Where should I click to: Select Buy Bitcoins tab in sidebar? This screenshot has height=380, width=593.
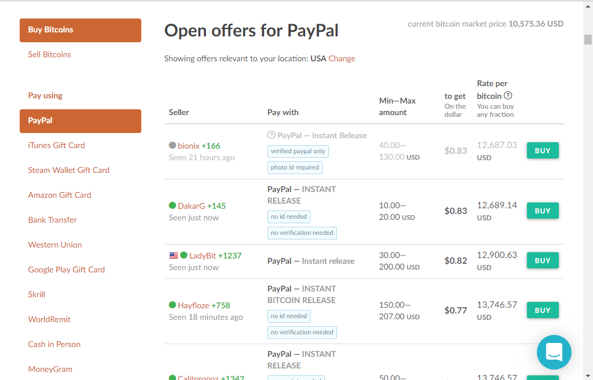80,30
